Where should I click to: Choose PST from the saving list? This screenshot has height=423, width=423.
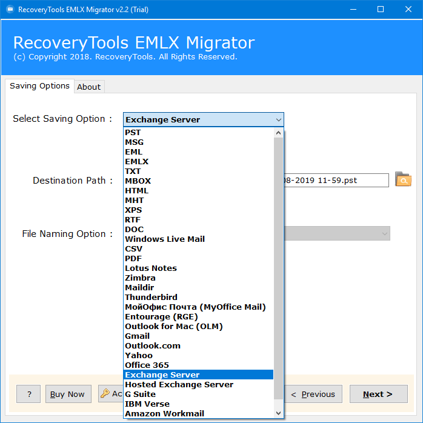click(x=198, y=133)
